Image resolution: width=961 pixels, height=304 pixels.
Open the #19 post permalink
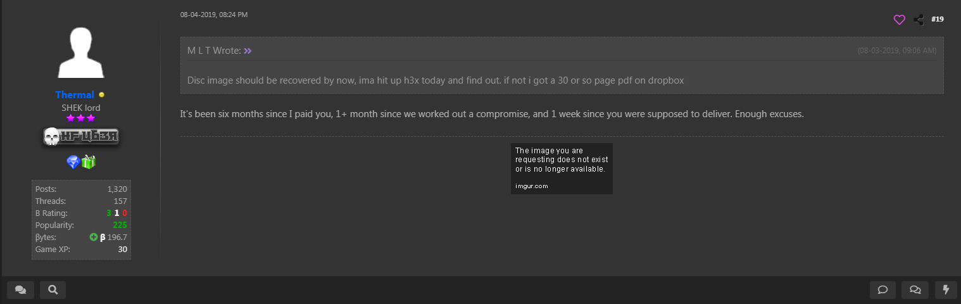[x=937, y=20]
